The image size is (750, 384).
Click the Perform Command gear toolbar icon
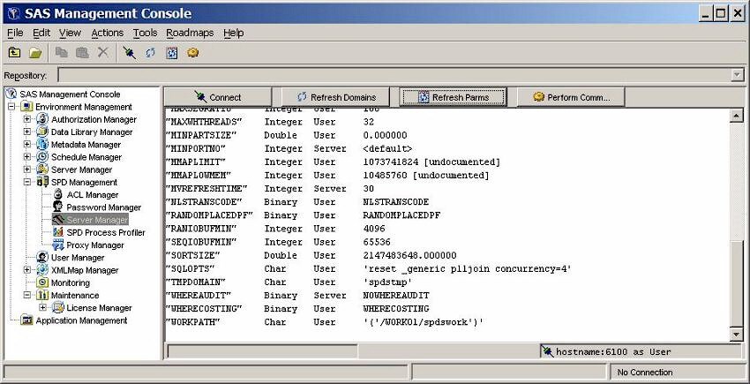click(x=192, y=53)
